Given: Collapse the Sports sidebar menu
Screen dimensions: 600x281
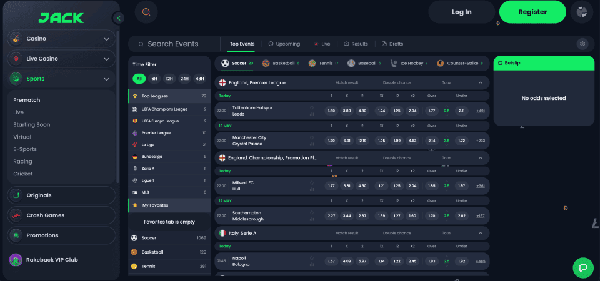Looking at the screenshot, I should pos(107,79).
